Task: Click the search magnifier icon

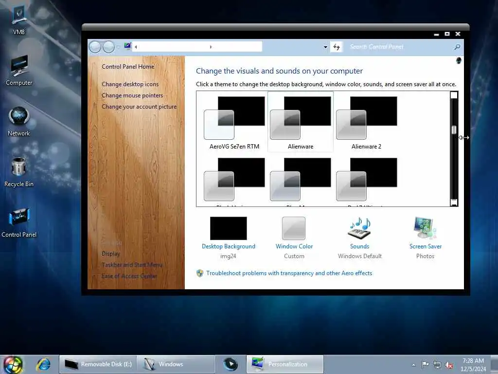Action: (457, 47)
